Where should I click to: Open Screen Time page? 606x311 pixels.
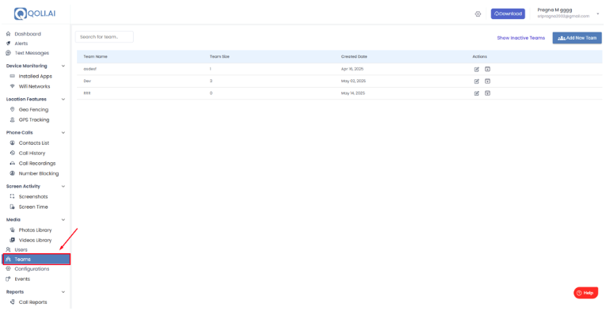[x=33, y=207]
